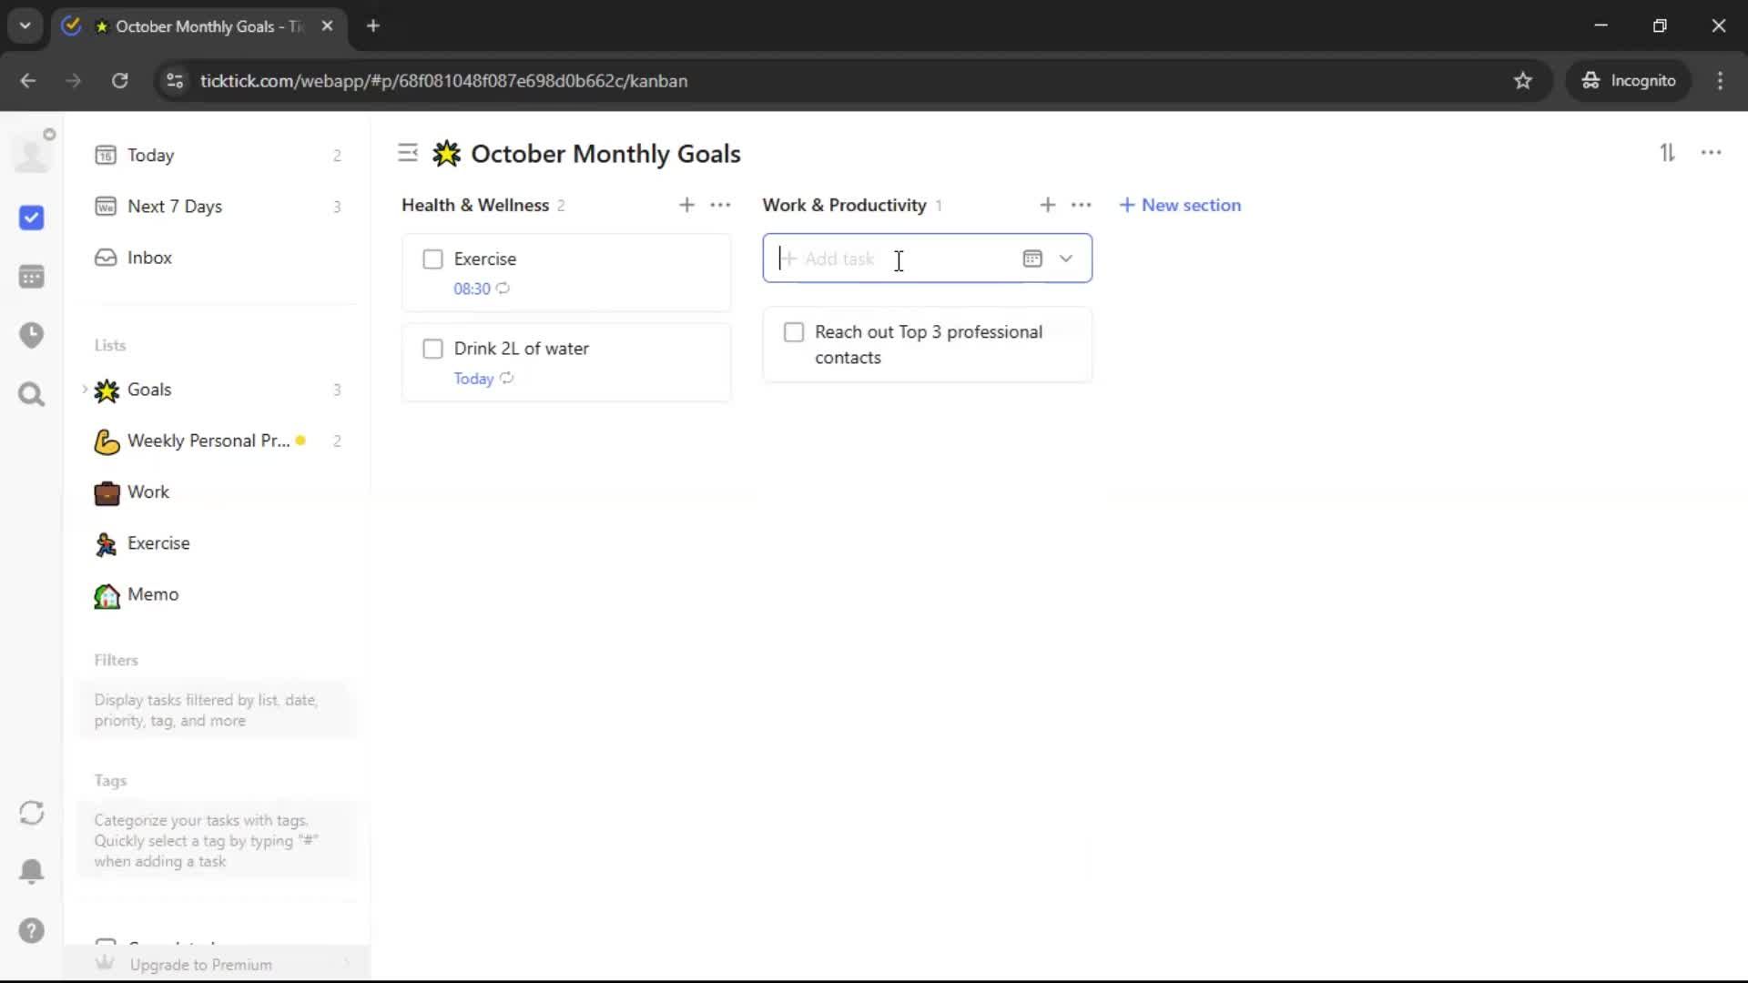The height and width of the screenshot is (983, 1748).
Task: Open Work & Productivity section options menu
Action: (1081, 206)
